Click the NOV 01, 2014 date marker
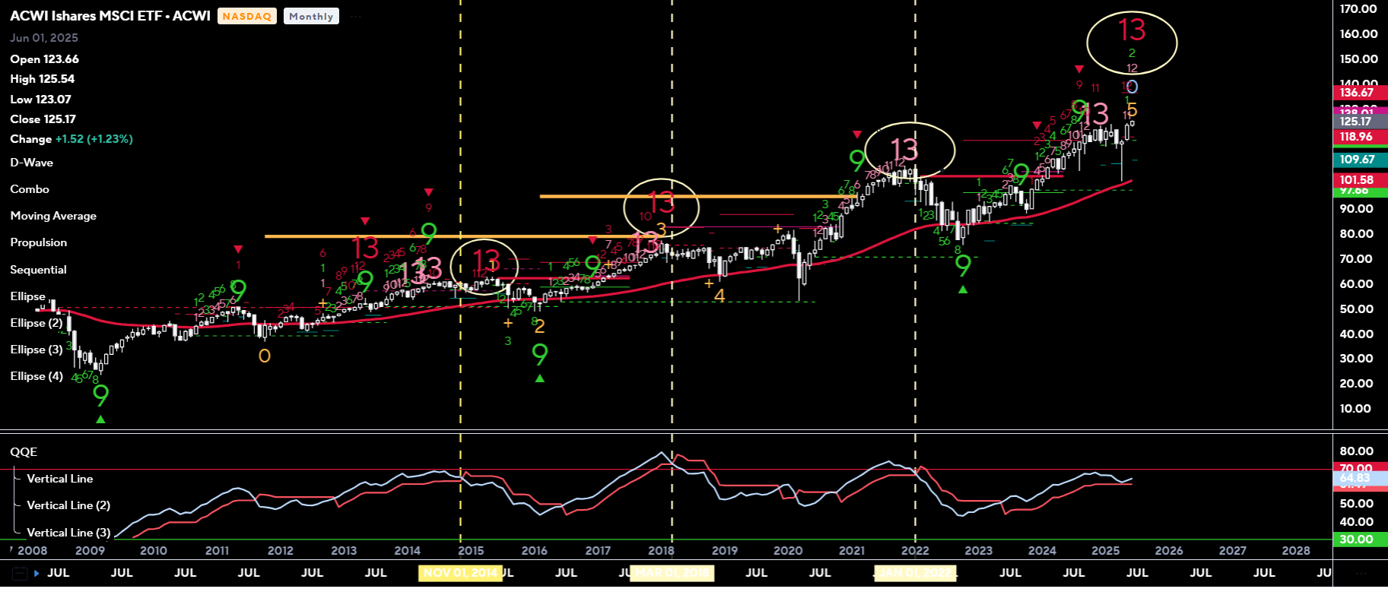 (x=460, y=573)
